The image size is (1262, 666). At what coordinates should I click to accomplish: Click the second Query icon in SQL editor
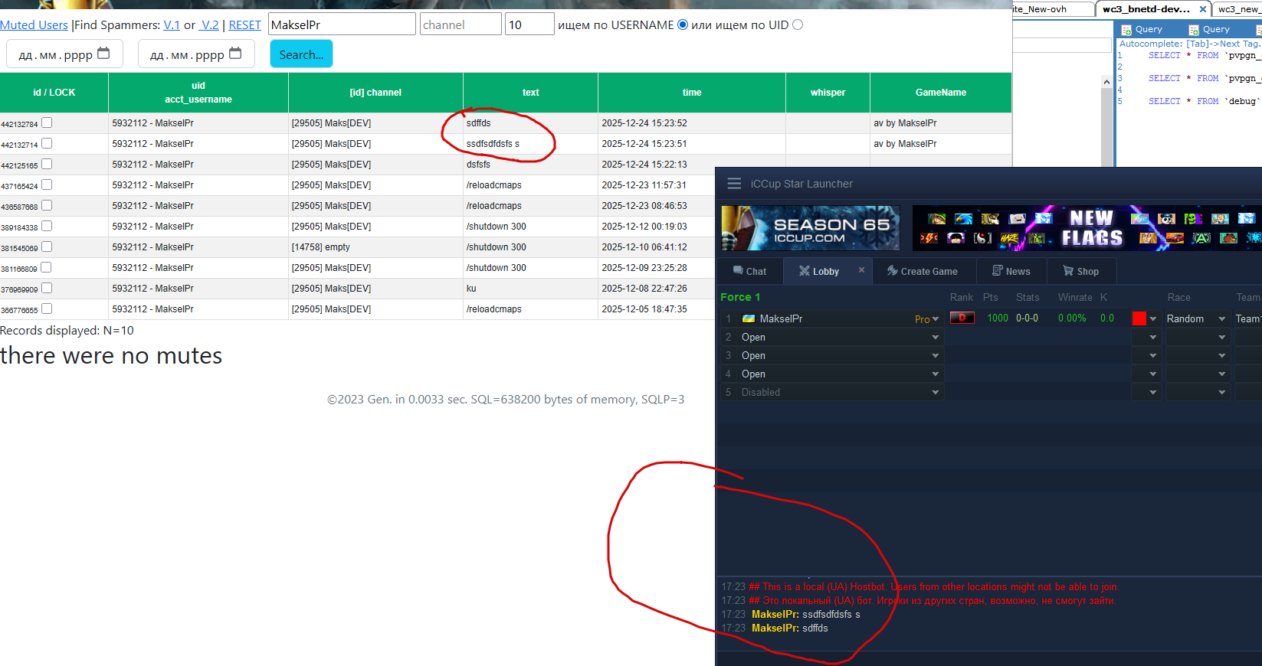coord(1194,30)
